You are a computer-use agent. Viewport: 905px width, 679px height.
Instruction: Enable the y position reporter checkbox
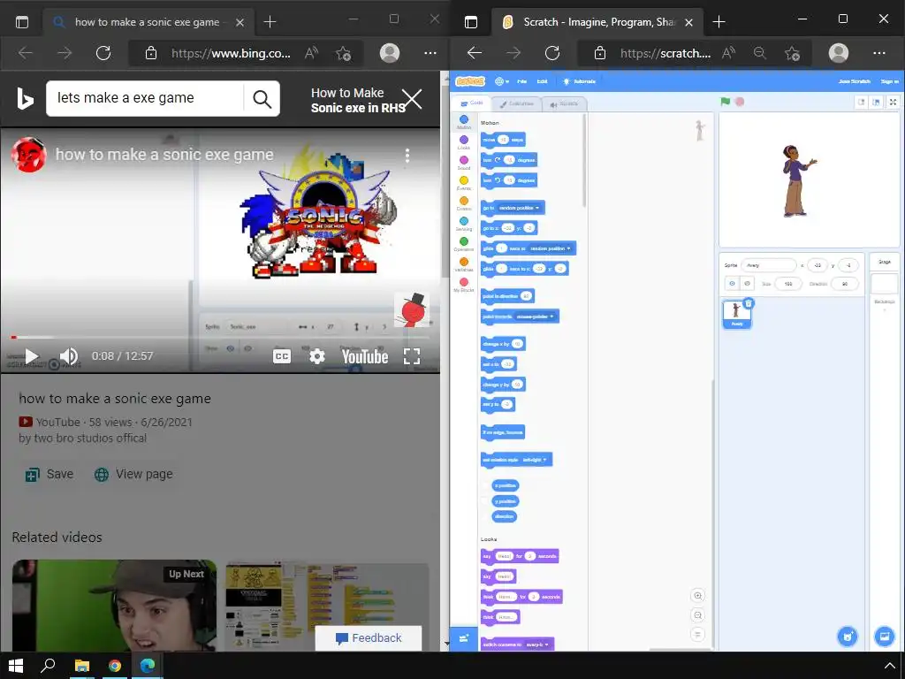pos(485,501)
